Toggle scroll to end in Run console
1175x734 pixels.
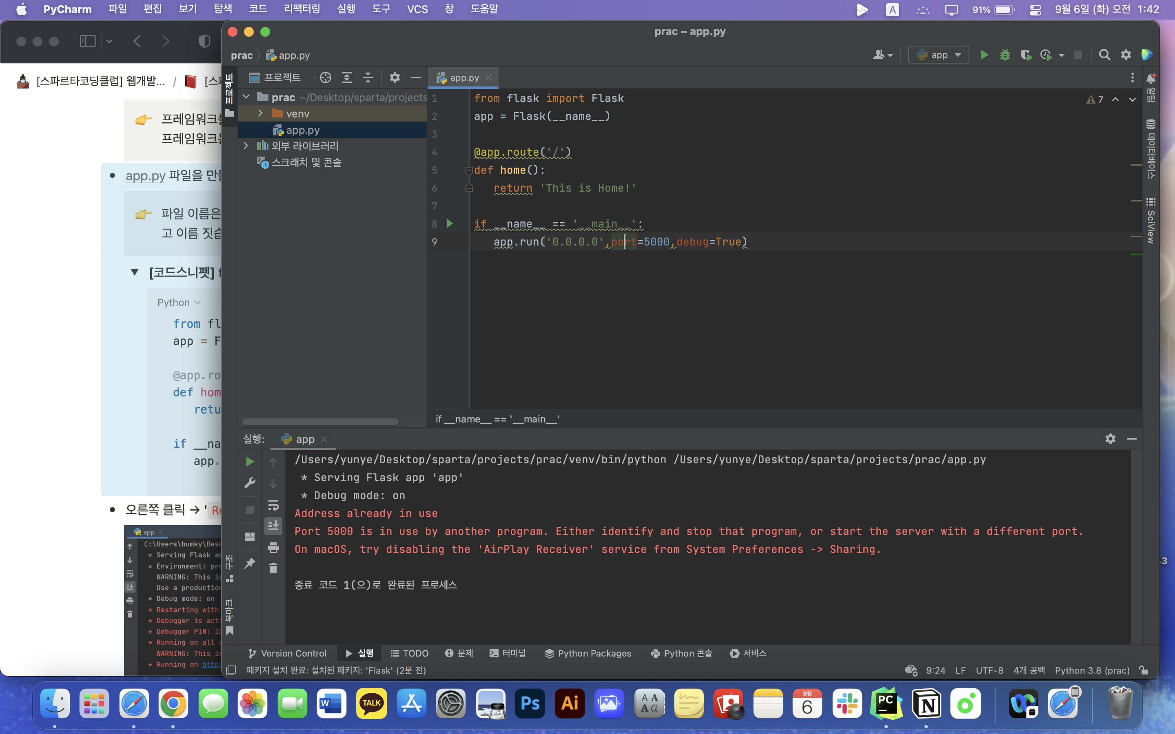coord(273,526)
